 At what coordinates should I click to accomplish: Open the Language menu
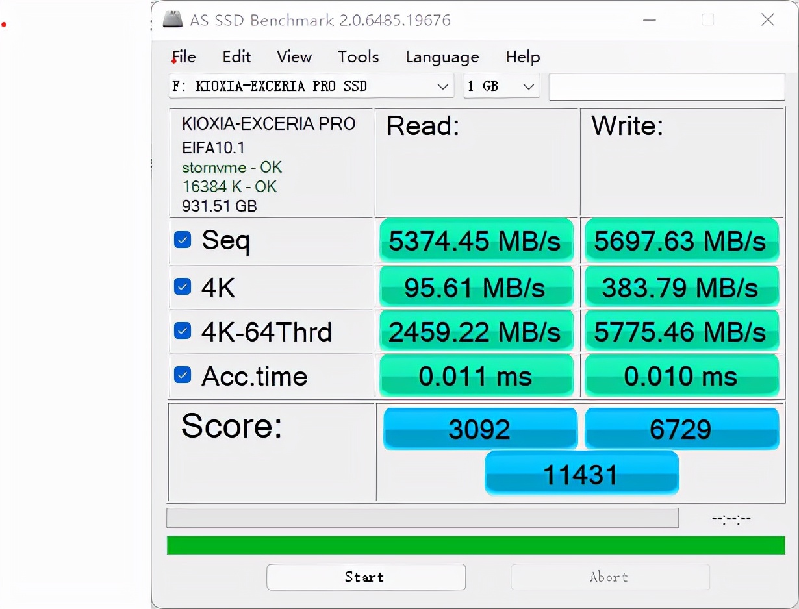tap(442, 57)
